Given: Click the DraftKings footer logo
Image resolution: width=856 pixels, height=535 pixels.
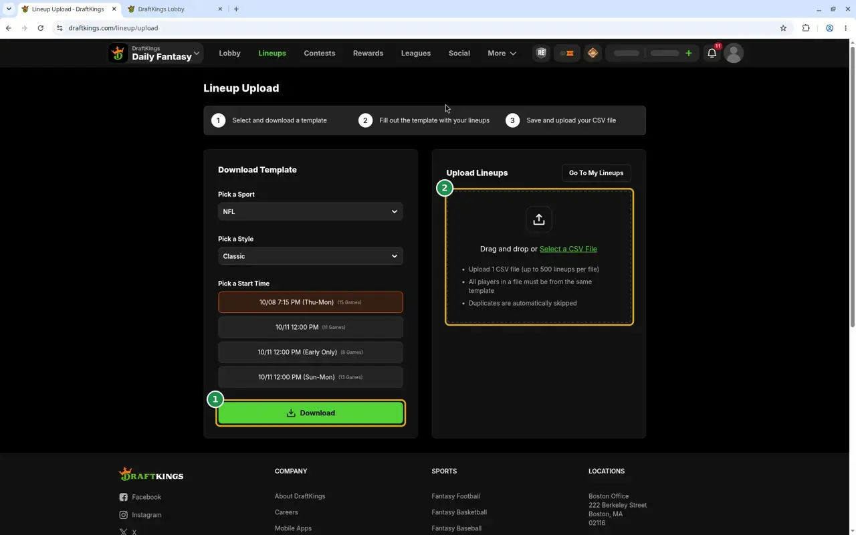Looking at the screenshot, I should pos(151,474).
